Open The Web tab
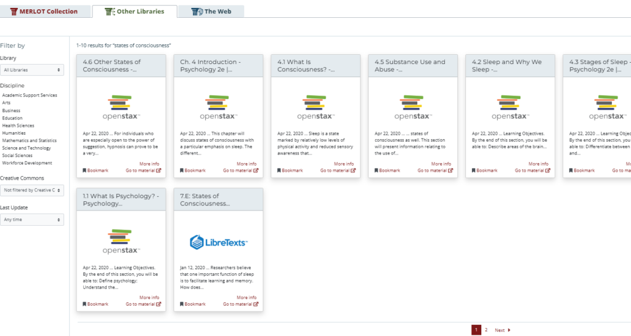This screenshot has height=336, width=631. click(x=211, y=11)
